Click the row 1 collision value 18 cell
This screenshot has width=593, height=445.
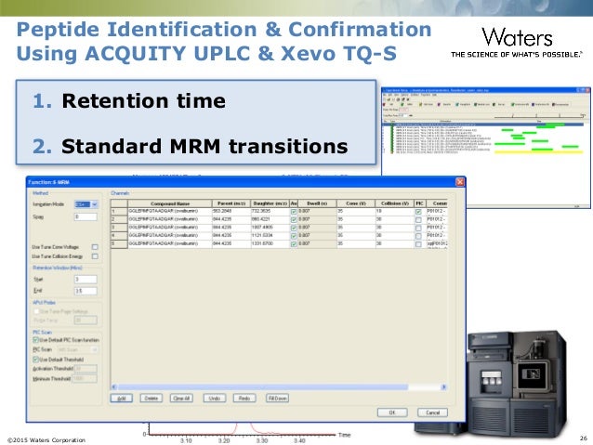395,211
